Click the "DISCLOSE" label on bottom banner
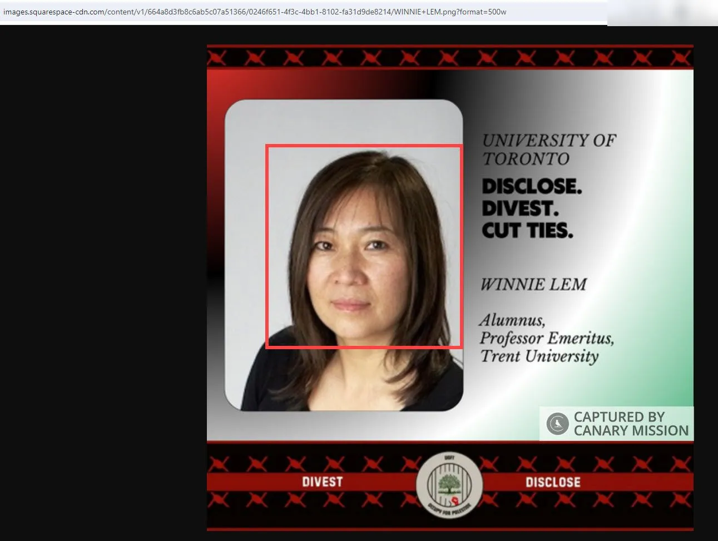The height and width of the screenshot is (541, 718). tap(553, 482)
